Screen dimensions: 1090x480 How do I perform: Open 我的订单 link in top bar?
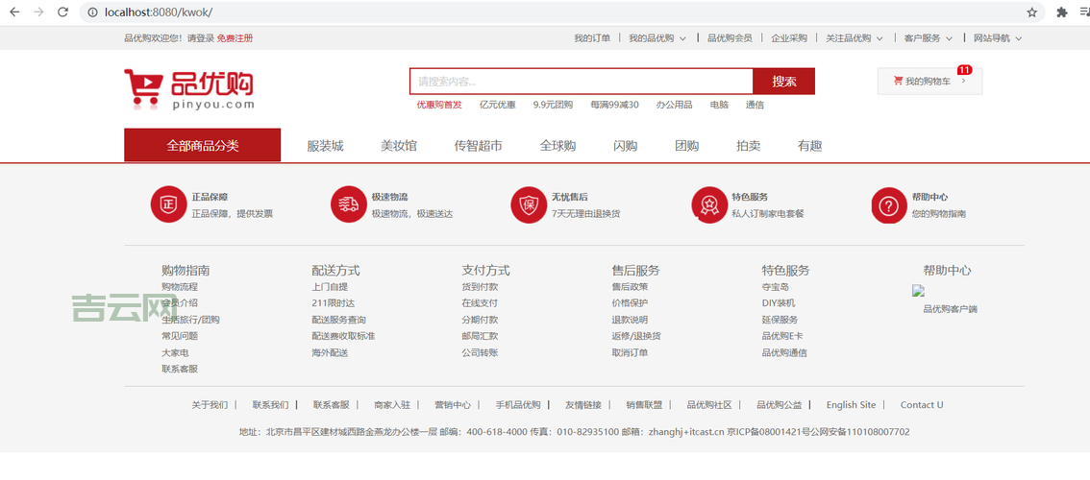(592, 38)
